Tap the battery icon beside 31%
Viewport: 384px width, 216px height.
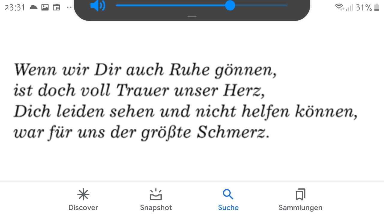coord(377,7)
